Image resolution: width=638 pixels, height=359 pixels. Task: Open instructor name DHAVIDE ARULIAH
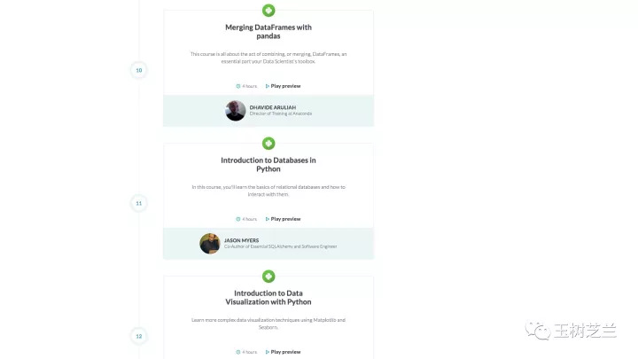[273, 107]
